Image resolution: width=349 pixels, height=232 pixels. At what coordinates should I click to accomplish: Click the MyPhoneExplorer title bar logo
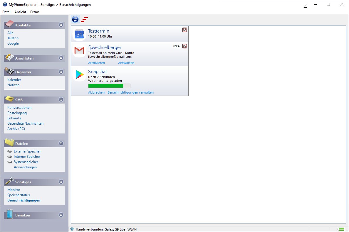click(x=5, y=4)
